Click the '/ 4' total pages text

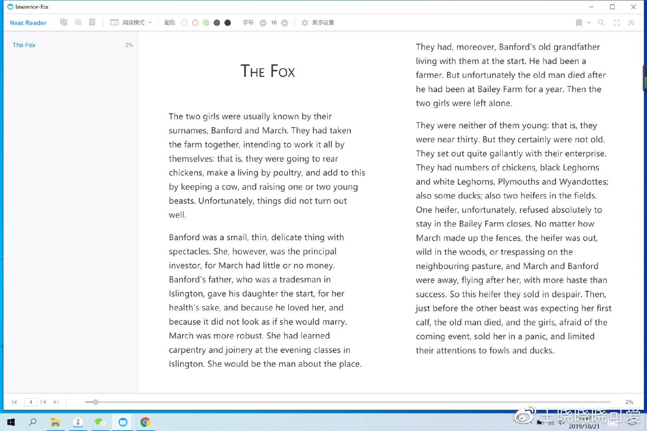click(43, 402)
